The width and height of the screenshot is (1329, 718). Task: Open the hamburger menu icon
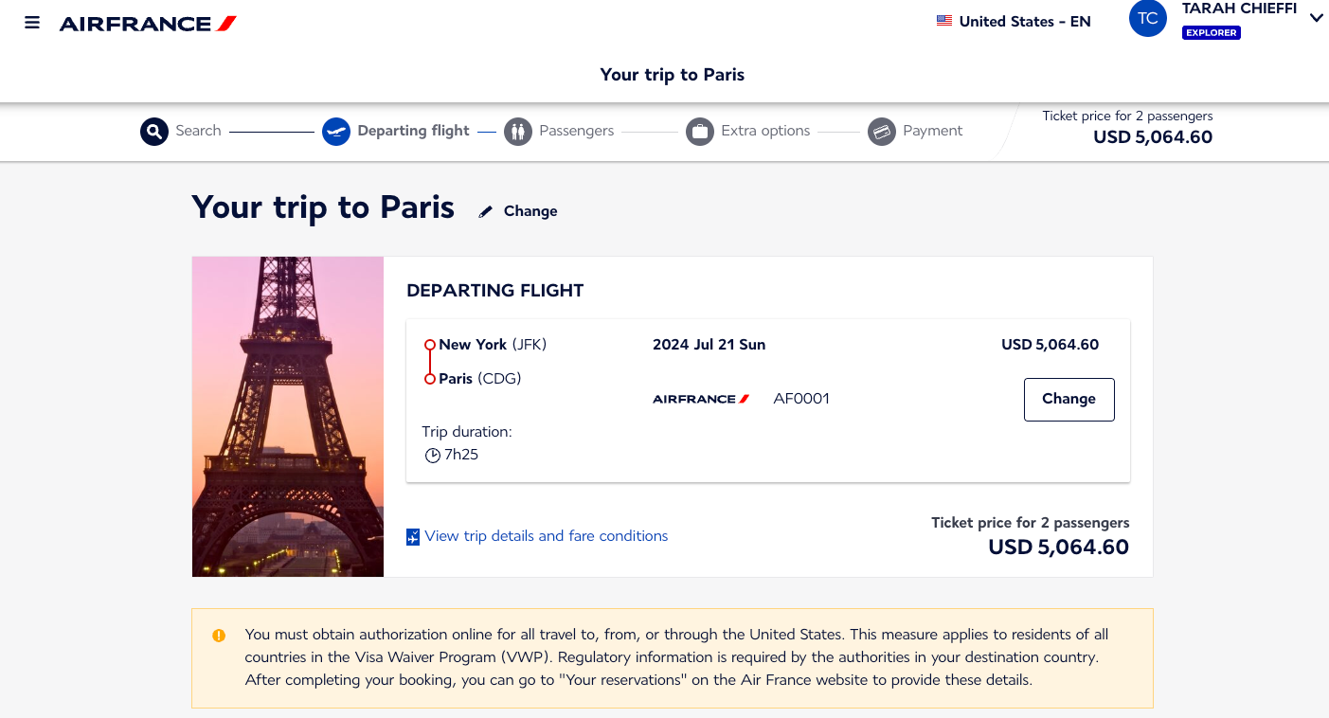[32, 23]
